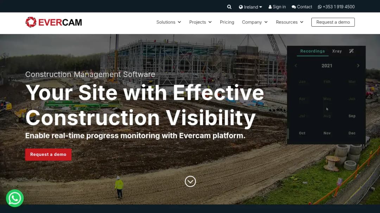Select Dec in the month calendar

[x=352, y=133]
